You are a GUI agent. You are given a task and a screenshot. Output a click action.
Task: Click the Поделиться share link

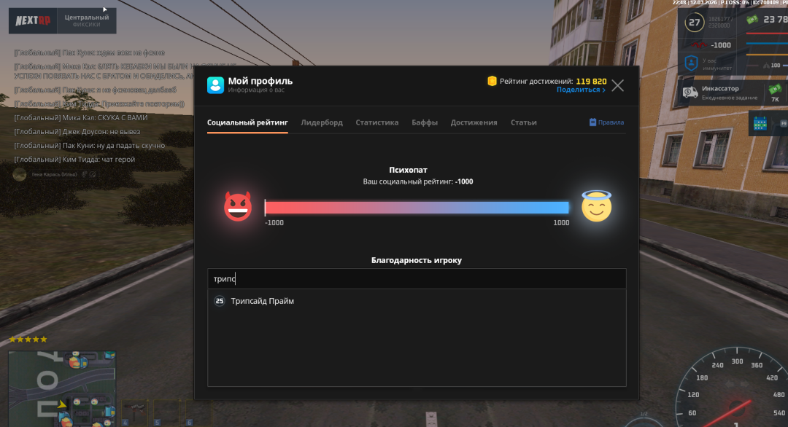(x=581, y=90)
